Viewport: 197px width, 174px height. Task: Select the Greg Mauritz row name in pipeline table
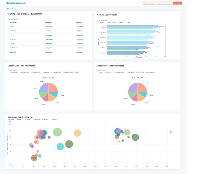point(13,31)
